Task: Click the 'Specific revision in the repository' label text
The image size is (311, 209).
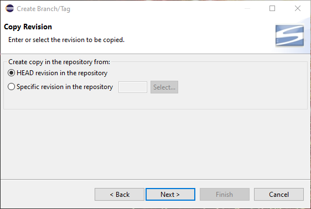Action: pos(65,87)
